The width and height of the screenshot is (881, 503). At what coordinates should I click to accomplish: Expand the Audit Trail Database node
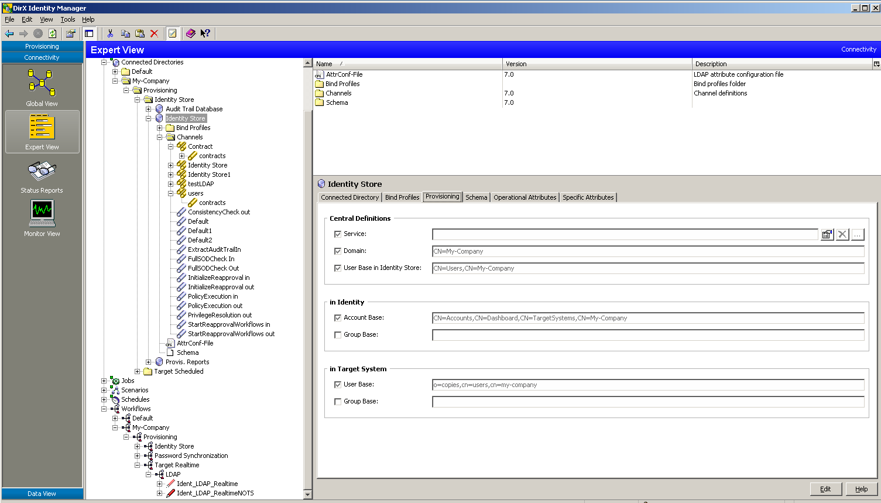coord(150,108)
